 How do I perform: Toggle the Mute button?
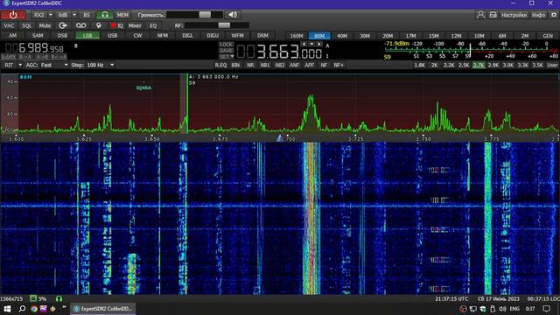(45, 25)
